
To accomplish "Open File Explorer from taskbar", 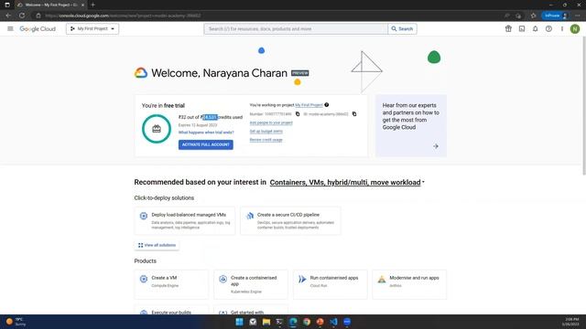I will coord(266,322).
